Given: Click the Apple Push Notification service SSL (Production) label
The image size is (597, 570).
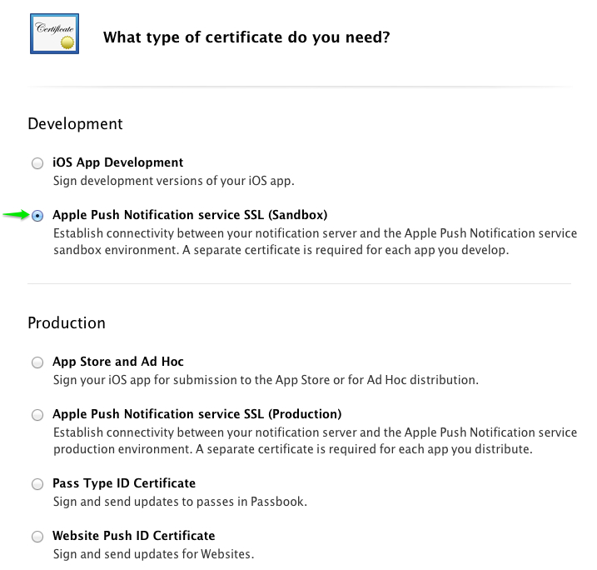Looking at the screenshot, I should (197, 414).
